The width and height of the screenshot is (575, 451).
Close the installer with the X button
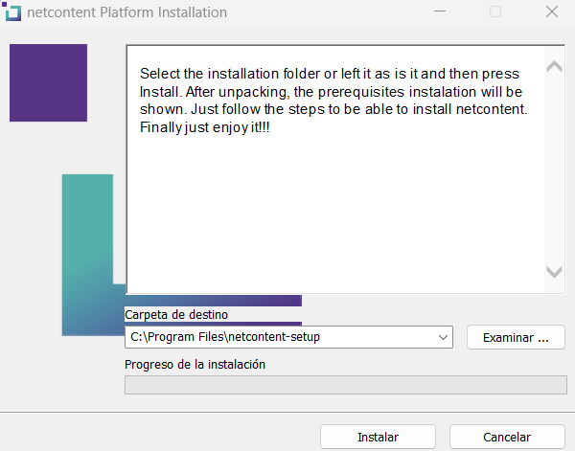tap(552, 13)
